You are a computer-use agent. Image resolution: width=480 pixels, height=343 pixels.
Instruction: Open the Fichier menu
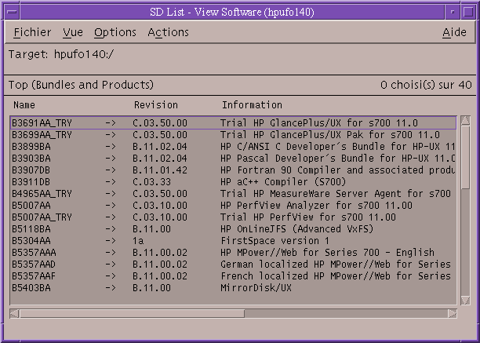point(32,32)
